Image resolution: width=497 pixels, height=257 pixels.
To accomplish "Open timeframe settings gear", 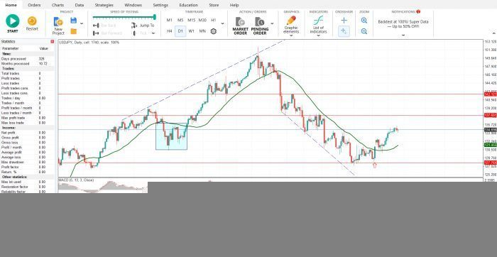I will tap(213, 31).
